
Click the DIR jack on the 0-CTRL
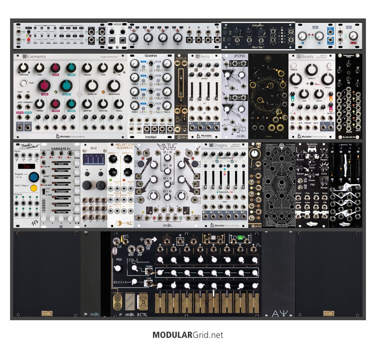coord(148,242)
